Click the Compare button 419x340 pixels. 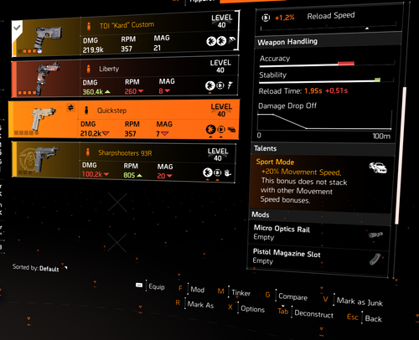tap(287, 296)
